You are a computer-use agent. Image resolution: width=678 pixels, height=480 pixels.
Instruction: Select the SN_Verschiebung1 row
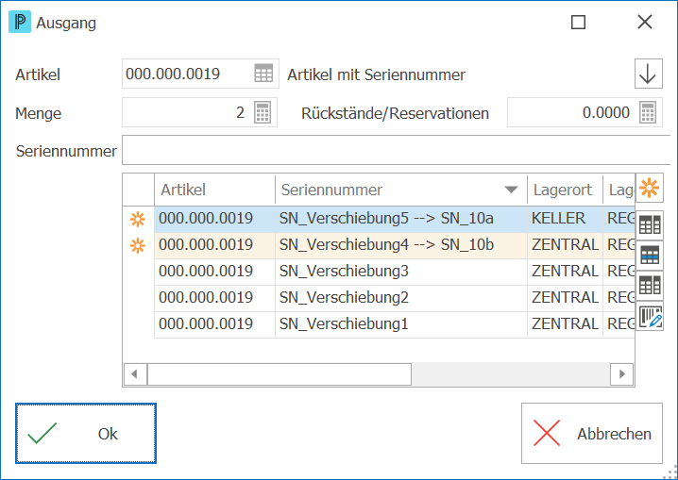click(x=395, y=324)
